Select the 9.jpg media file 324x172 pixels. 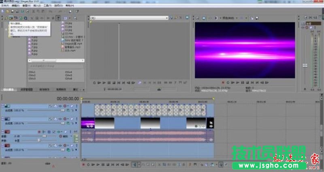click(x=33, y=54)
